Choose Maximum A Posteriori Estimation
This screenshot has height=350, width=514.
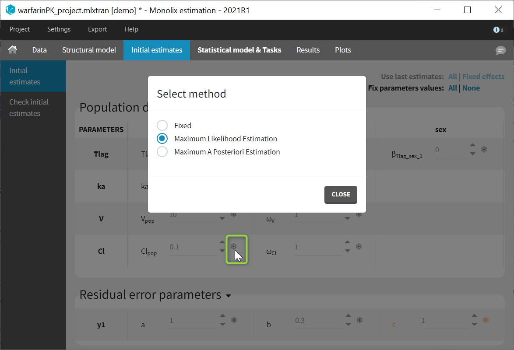coord(162,152)
